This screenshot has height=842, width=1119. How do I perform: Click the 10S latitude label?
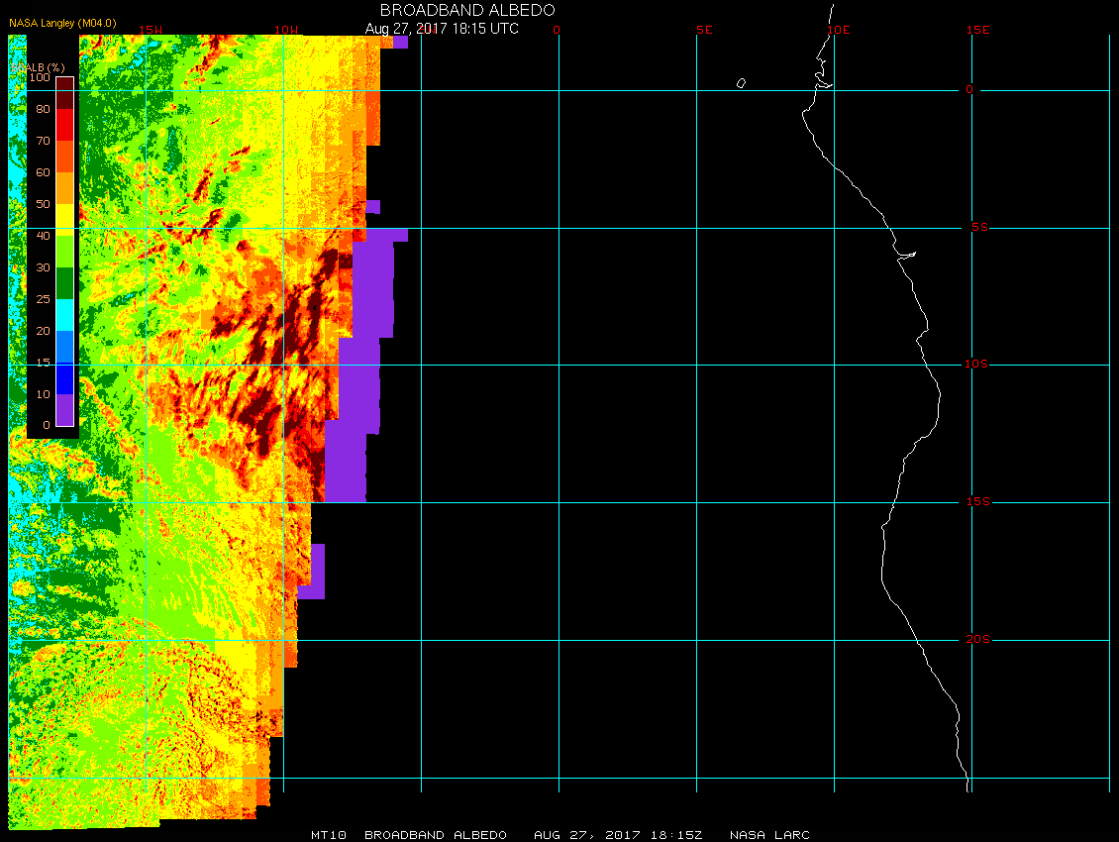[x=976, y=365]
